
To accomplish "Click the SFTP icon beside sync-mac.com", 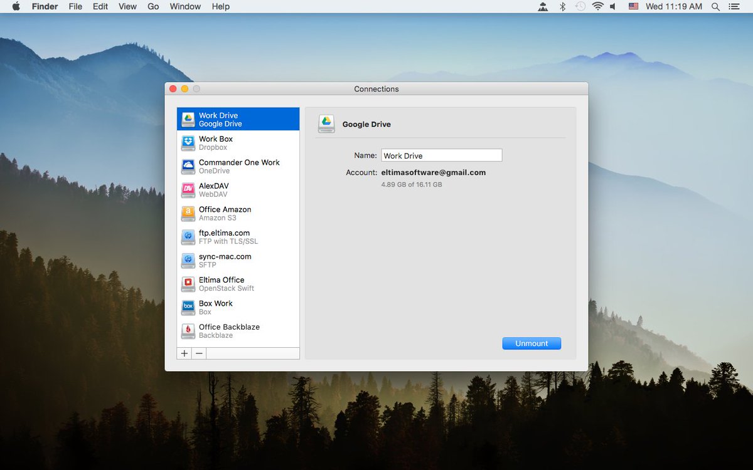I will coord(188,260).
